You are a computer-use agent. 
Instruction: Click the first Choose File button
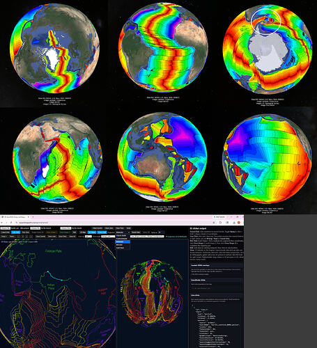6,228
